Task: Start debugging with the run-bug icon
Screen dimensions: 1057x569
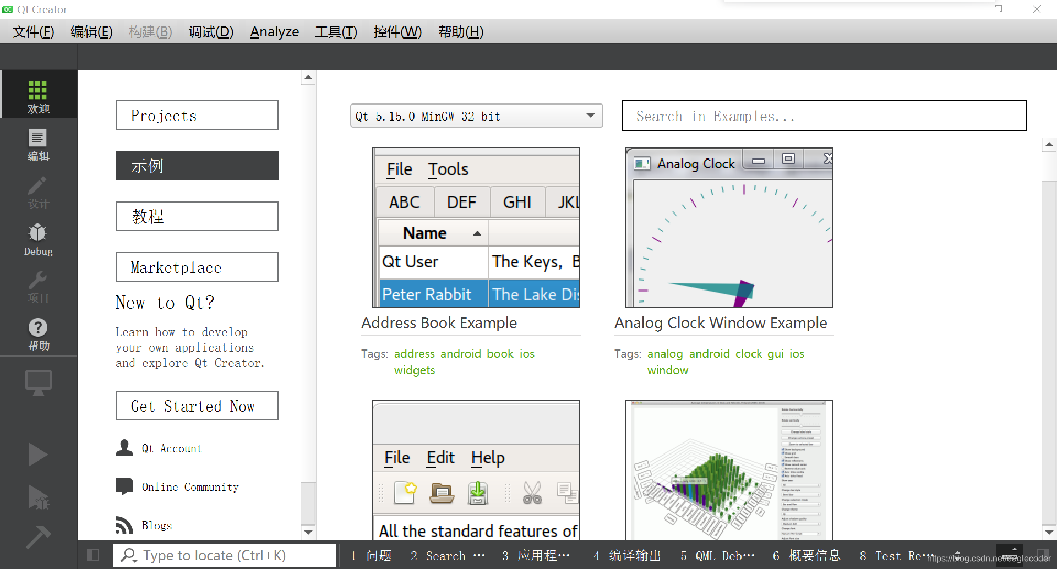Action: pos(38,497)
